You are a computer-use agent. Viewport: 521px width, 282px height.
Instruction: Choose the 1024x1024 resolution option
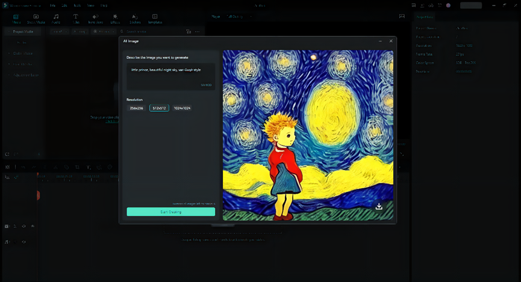coord(182,108)
